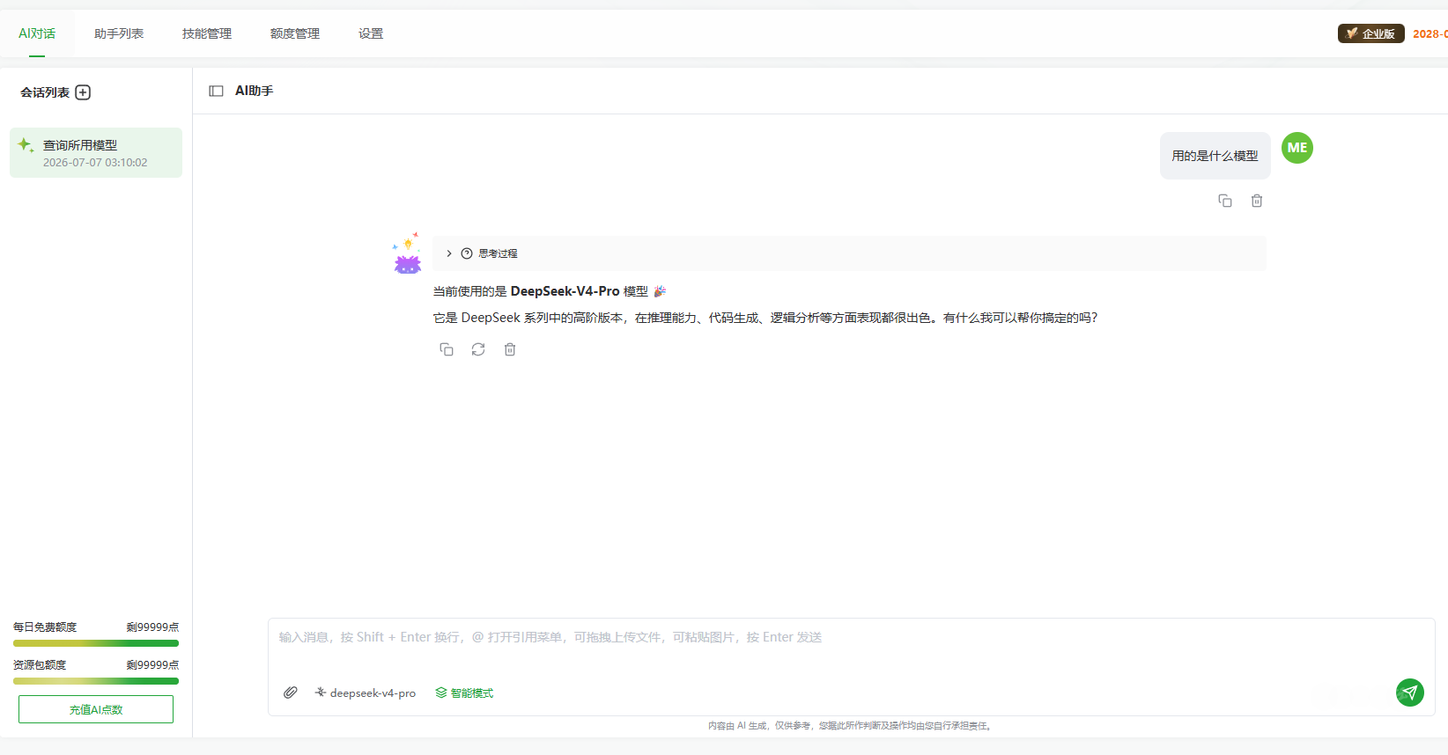This screenshot has width=1448, height=755.
Task: Delete the assistant's reply
Action: [510, 349]
